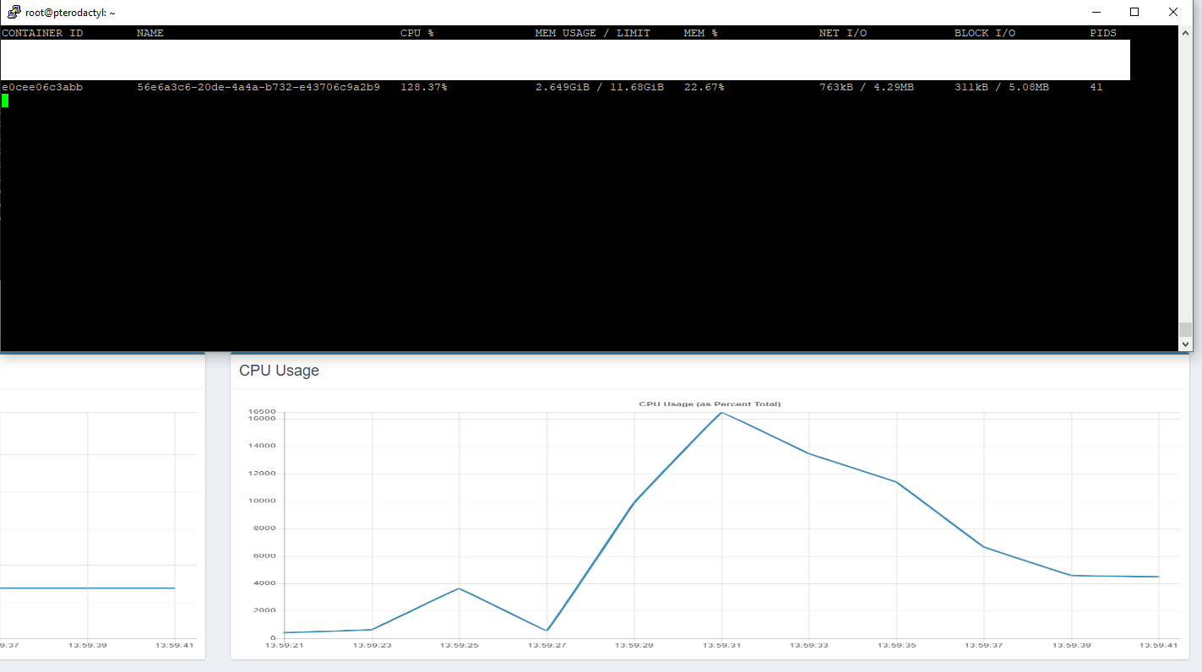This screenshot has height=672, width=1202.
Task: Click the BLOCK I/O column header
Action: [x=985, y=33]
